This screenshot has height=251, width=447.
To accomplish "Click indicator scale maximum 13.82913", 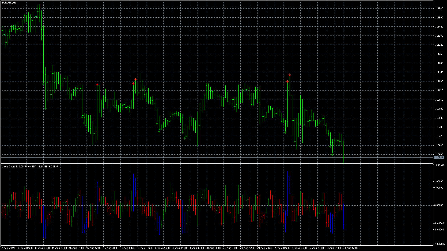I will tap(439, 166).
